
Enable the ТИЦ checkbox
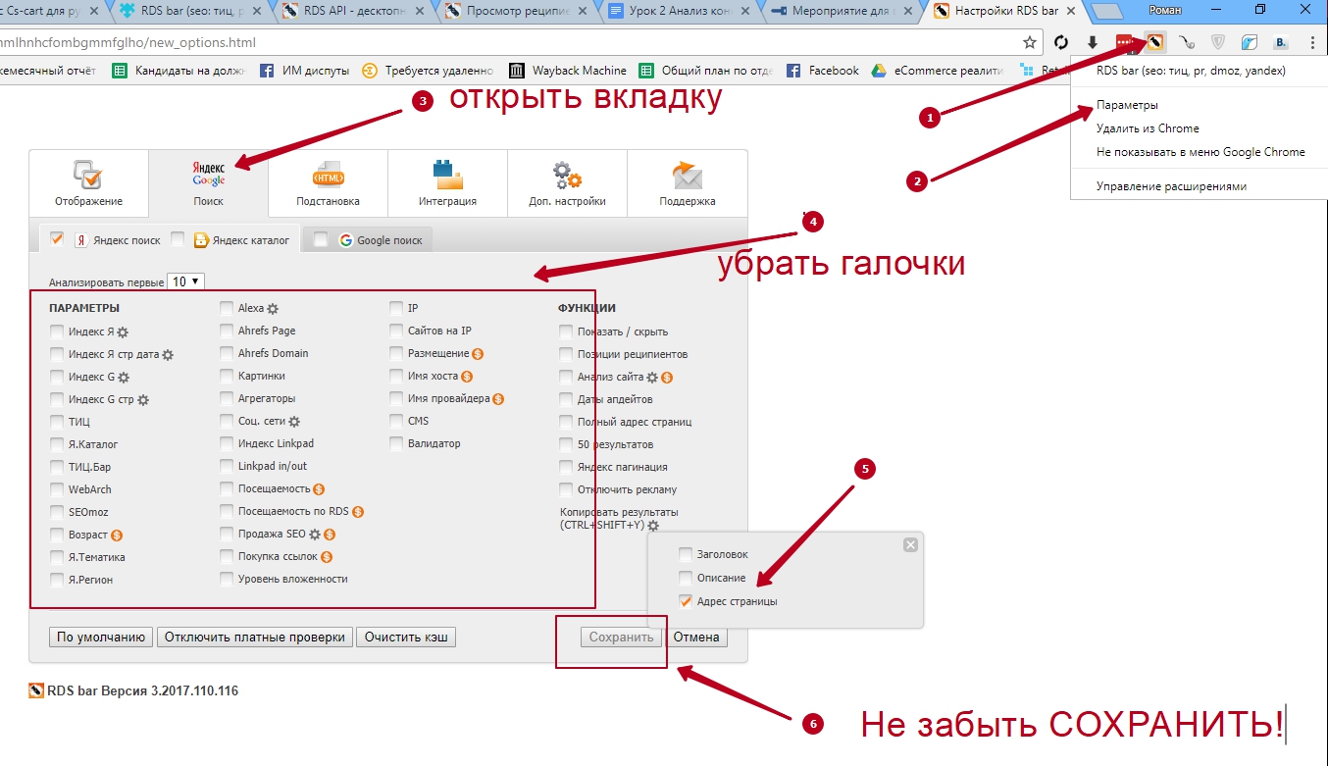[x=57, y=422]
